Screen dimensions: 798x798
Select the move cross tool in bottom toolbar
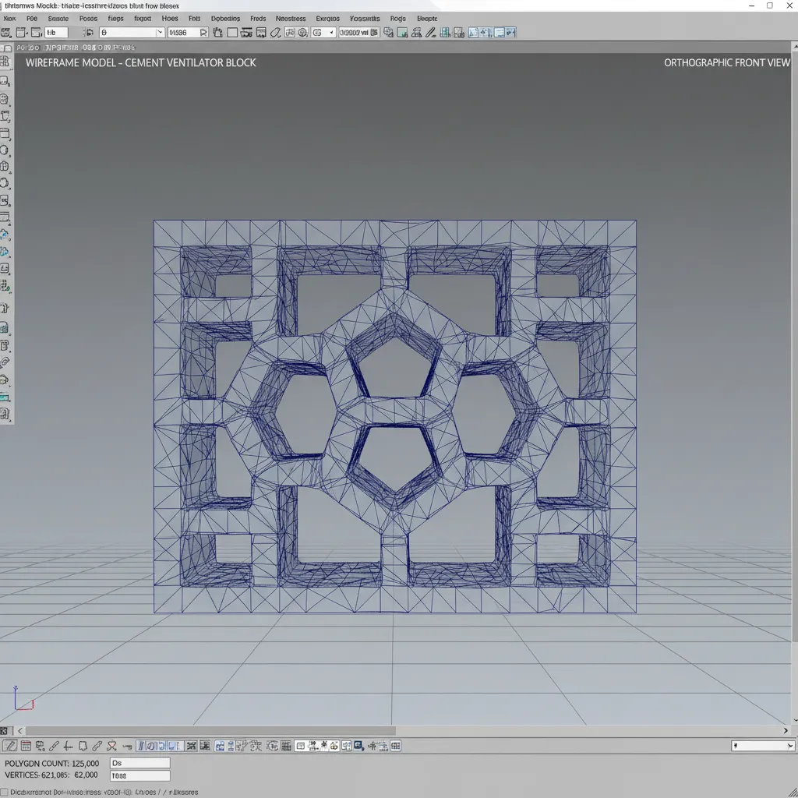(66, 746)
